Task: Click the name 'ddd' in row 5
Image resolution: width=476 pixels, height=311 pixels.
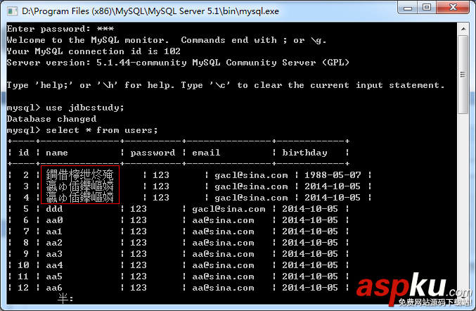Action: click(x=54, y=209)
